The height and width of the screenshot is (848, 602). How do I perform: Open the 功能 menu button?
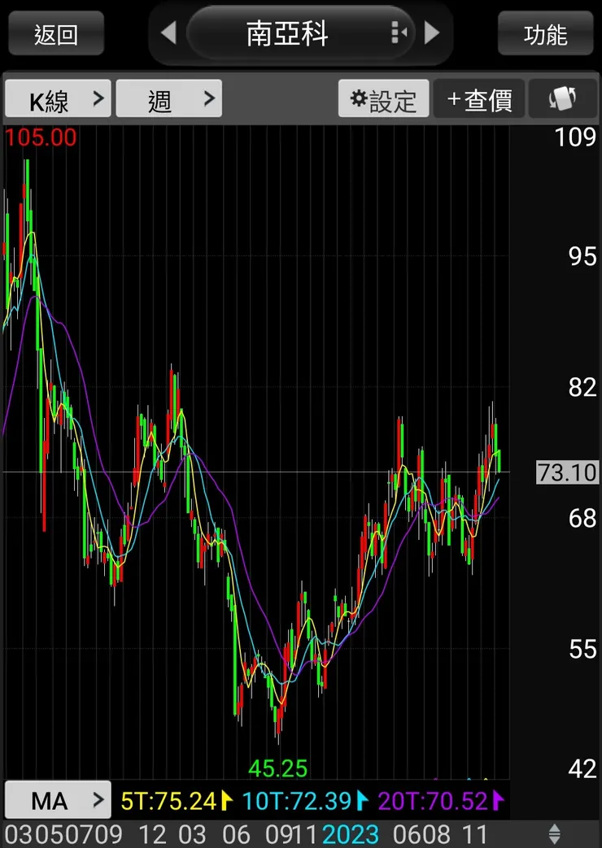pyautogui.click(x=545, y=33)
